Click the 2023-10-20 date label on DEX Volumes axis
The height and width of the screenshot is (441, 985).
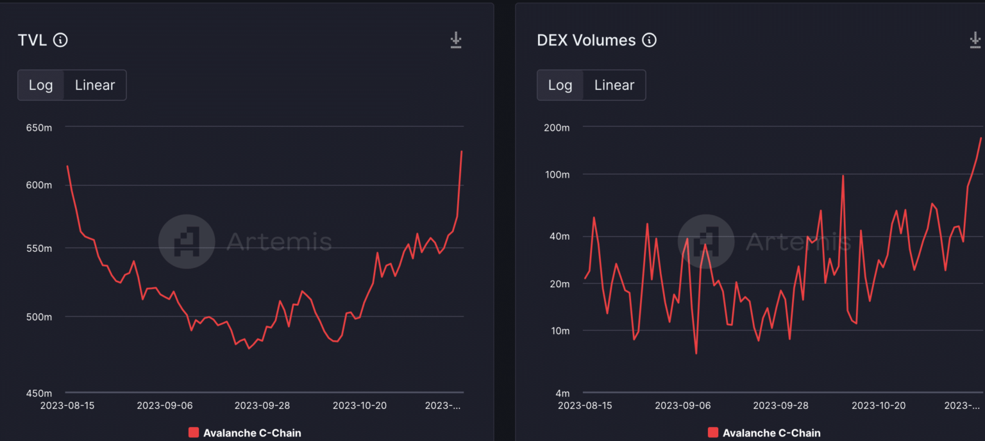(878, 406)
